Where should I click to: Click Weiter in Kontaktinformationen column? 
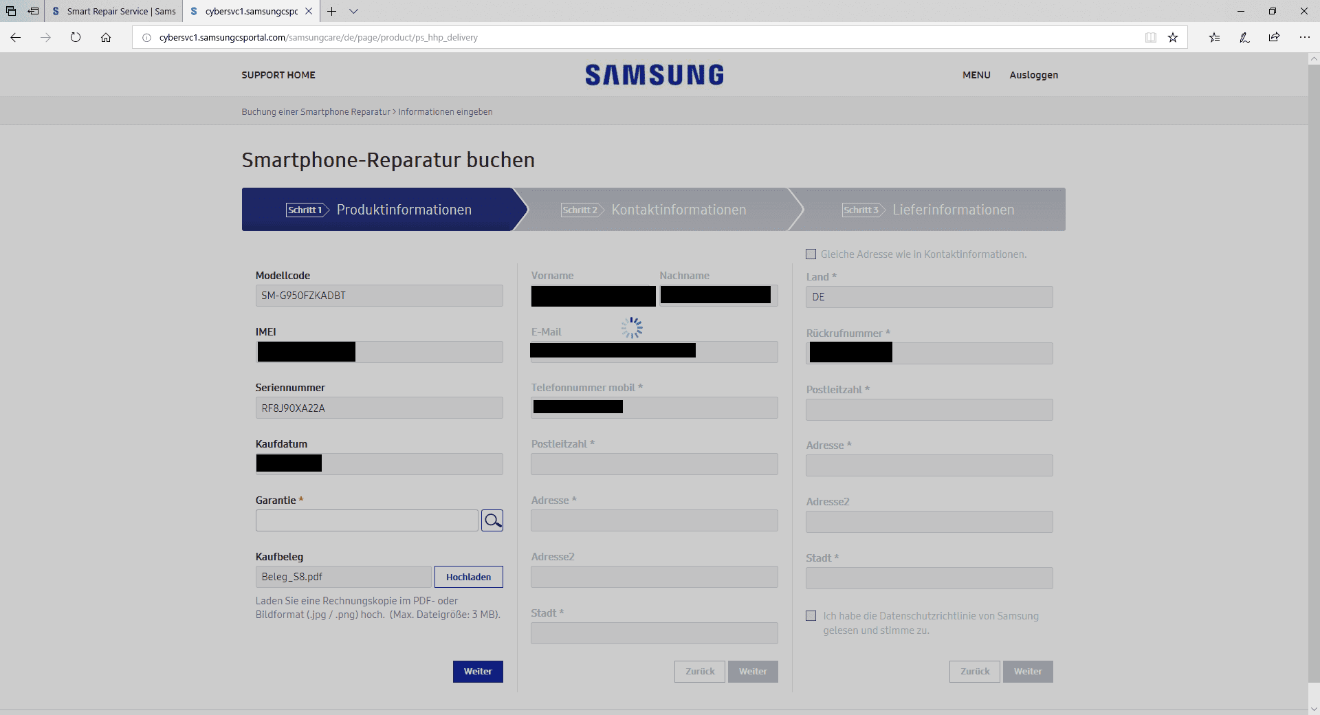click(753, 672)
